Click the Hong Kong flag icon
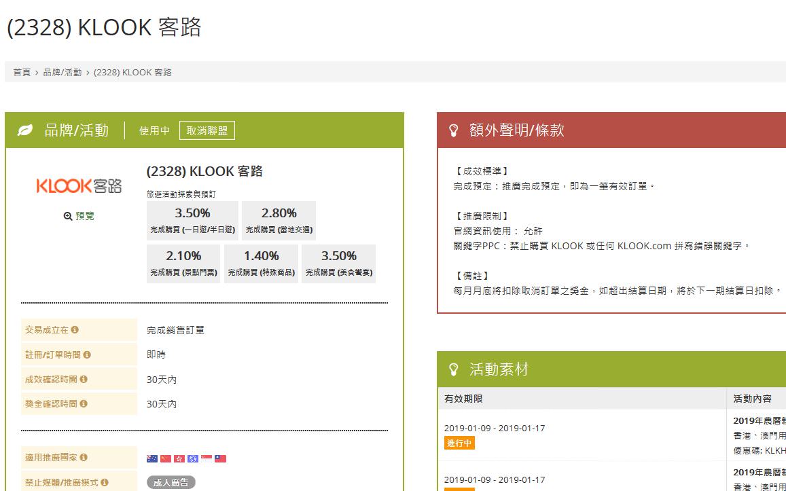Screen dimensions: 786x491 click(179, 458)
